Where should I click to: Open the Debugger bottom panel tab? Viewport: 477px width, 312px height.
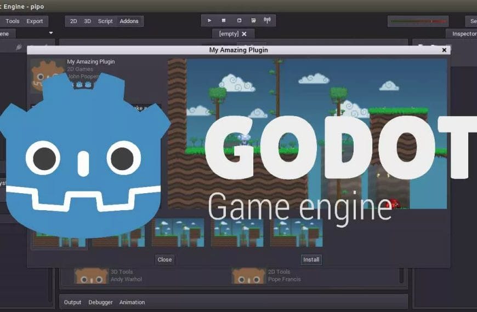click(100, 302)
